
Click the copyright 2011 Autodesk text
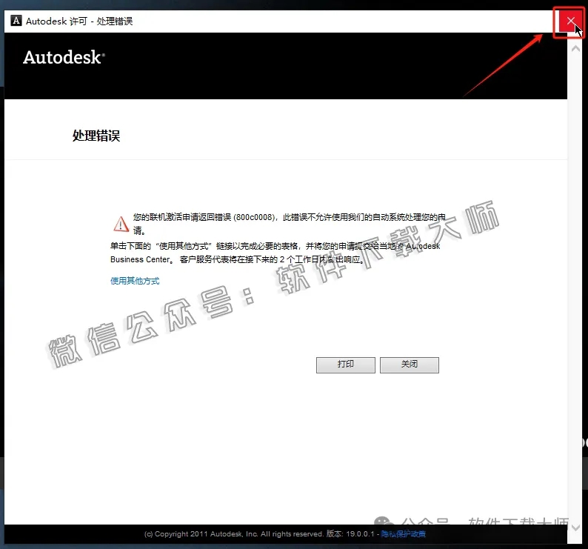234,533
